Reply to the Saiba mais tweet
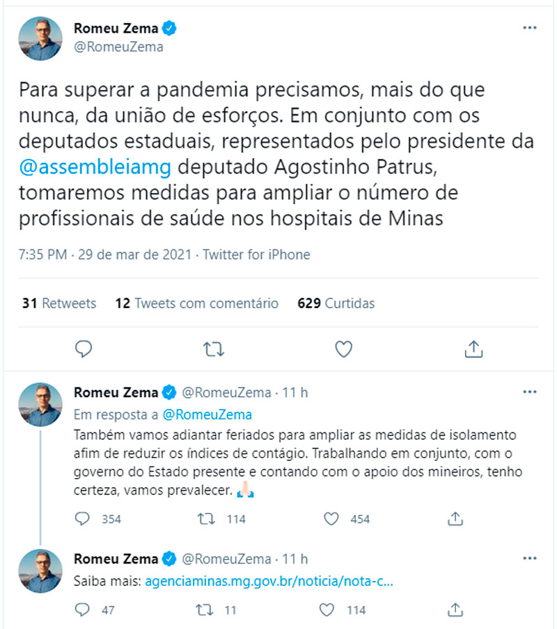 [83, 610]
